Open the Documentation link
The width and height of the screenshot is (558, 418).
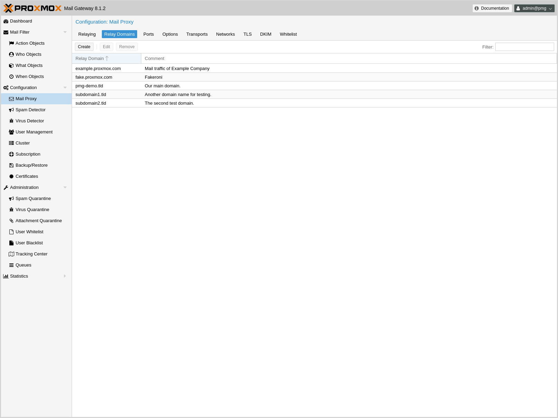(492, 8)
